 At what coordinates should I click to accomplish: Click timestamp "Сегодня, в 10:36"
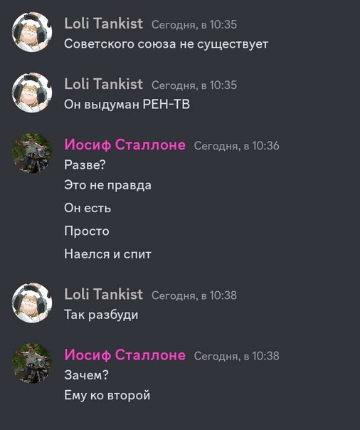click(237, 146)
